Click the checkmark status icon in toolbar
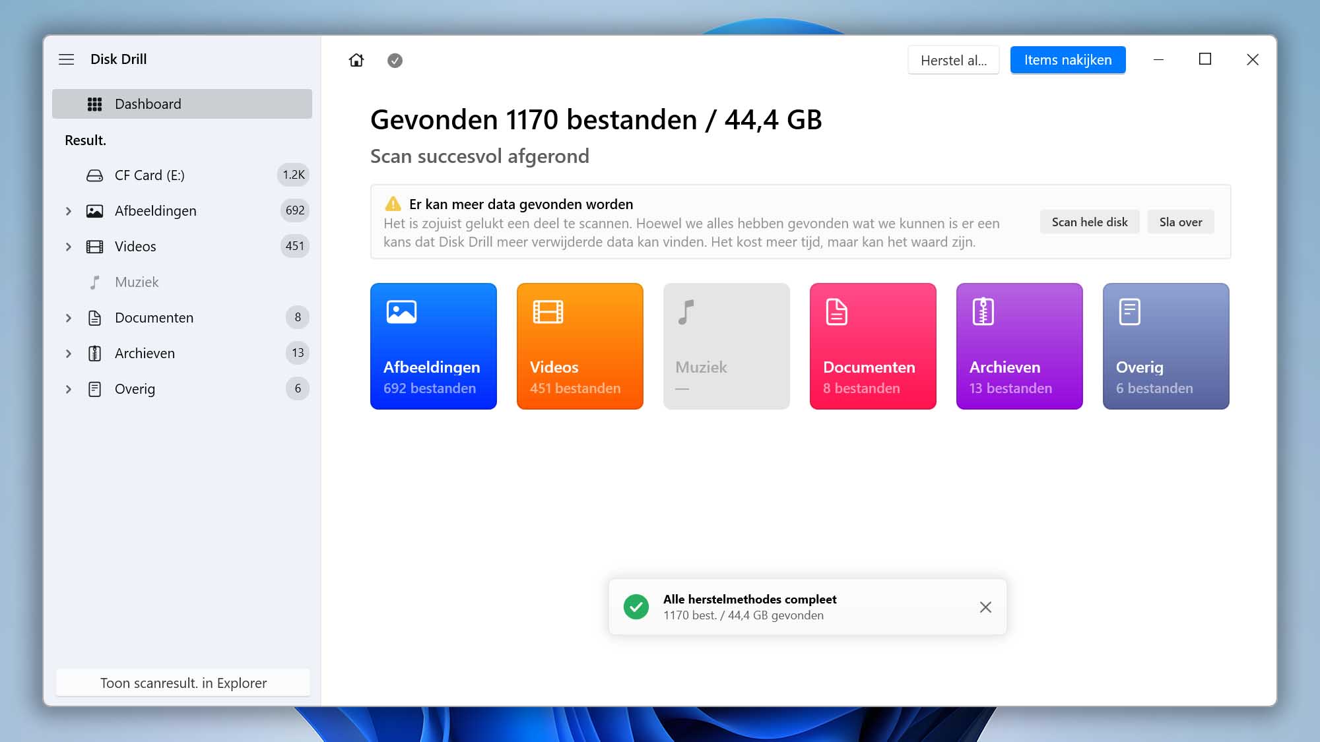 pyautogui.click(x=395, y=60)
